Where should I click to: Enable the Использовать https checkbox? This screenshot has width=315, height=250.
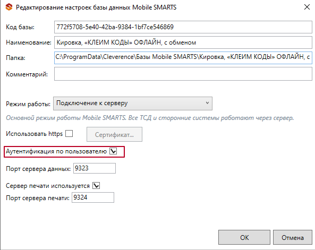coord(69,134)
